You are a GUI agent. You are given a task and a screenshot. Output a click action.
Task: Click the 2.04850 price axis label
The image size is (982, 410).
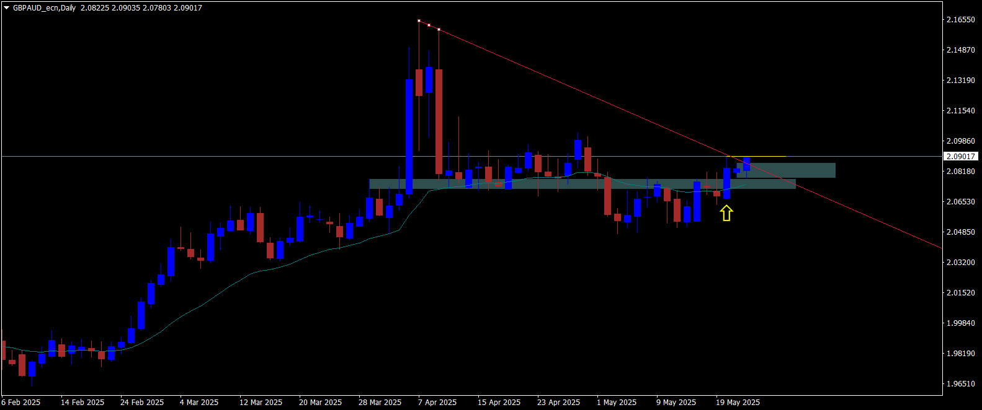960,232
